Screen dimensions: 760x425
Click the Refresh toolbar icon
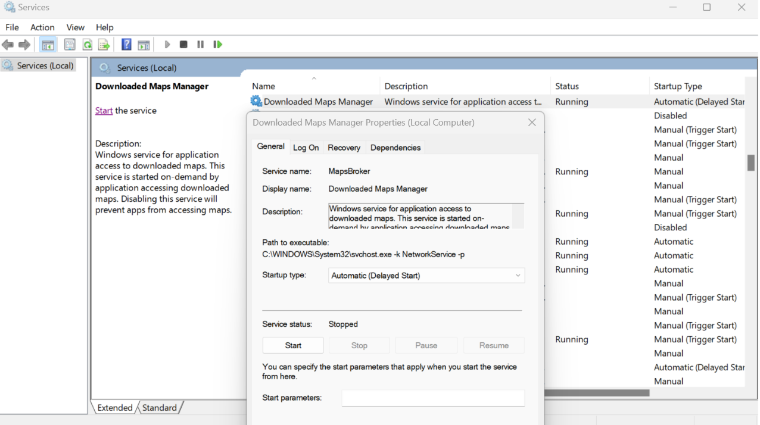pos(88,45)
